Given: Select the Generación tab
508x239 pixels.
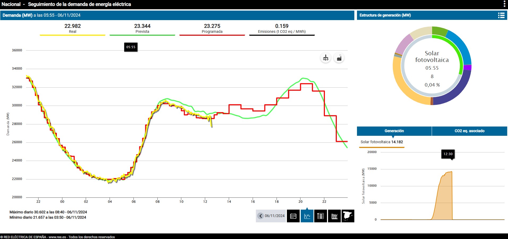Looking at the screenshot, I should click(394, 131).
